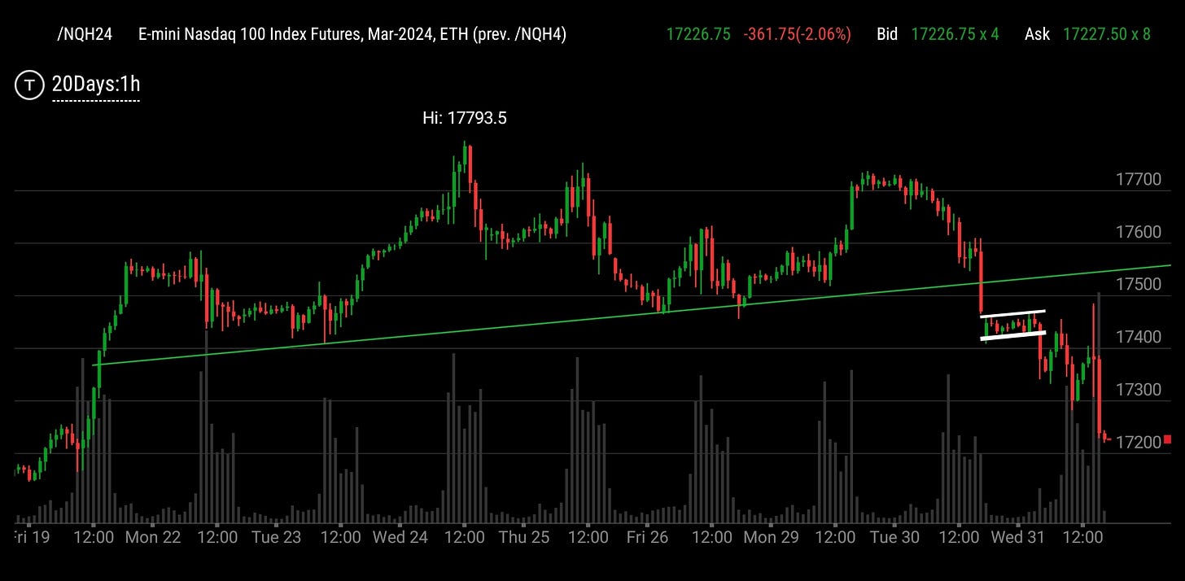Click the 17300 price axis label

(1139, 390)
